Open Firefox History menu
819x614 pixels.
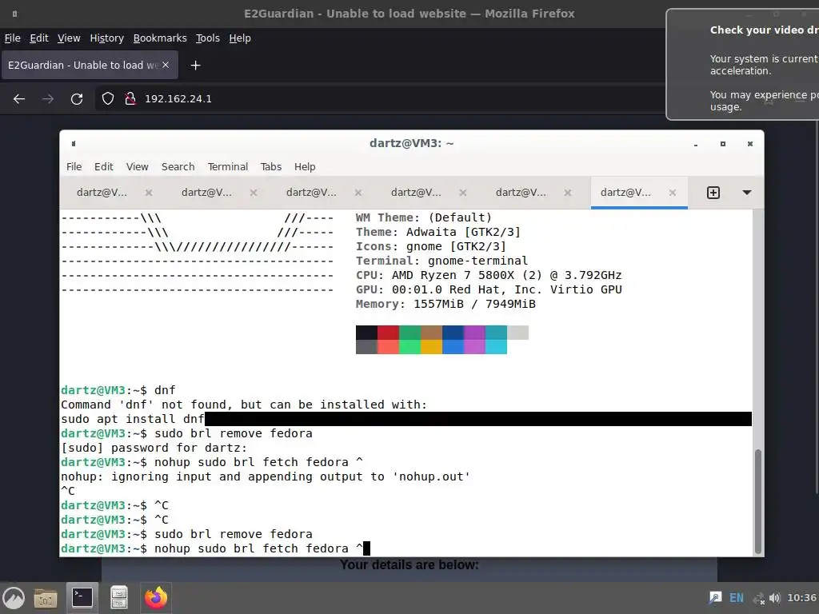106,38
